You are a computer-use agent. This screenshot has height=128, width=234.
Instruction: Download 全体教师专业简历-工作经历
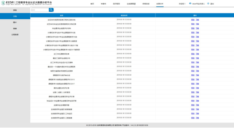point(197,114)
